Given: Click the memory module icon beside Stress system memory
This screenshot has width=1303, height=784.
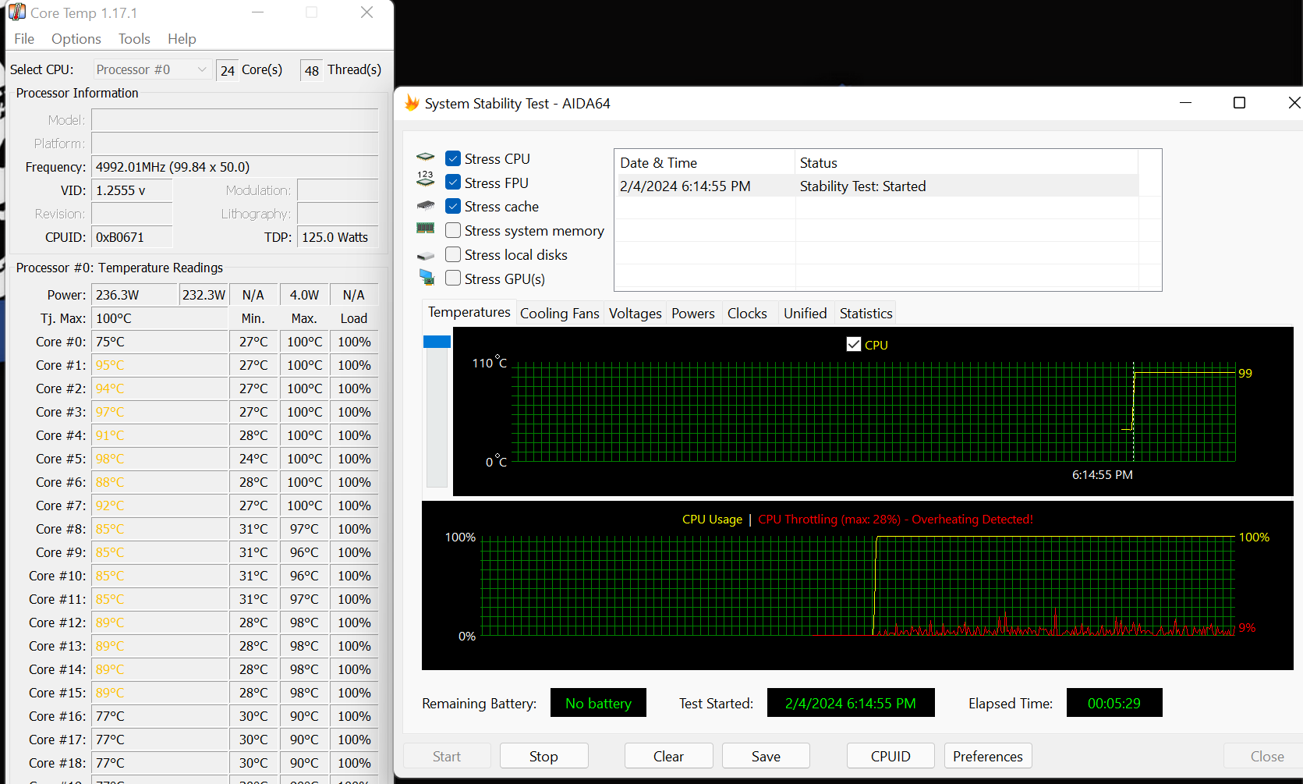Looking at the screenshot, I should (x=425, y=229).
